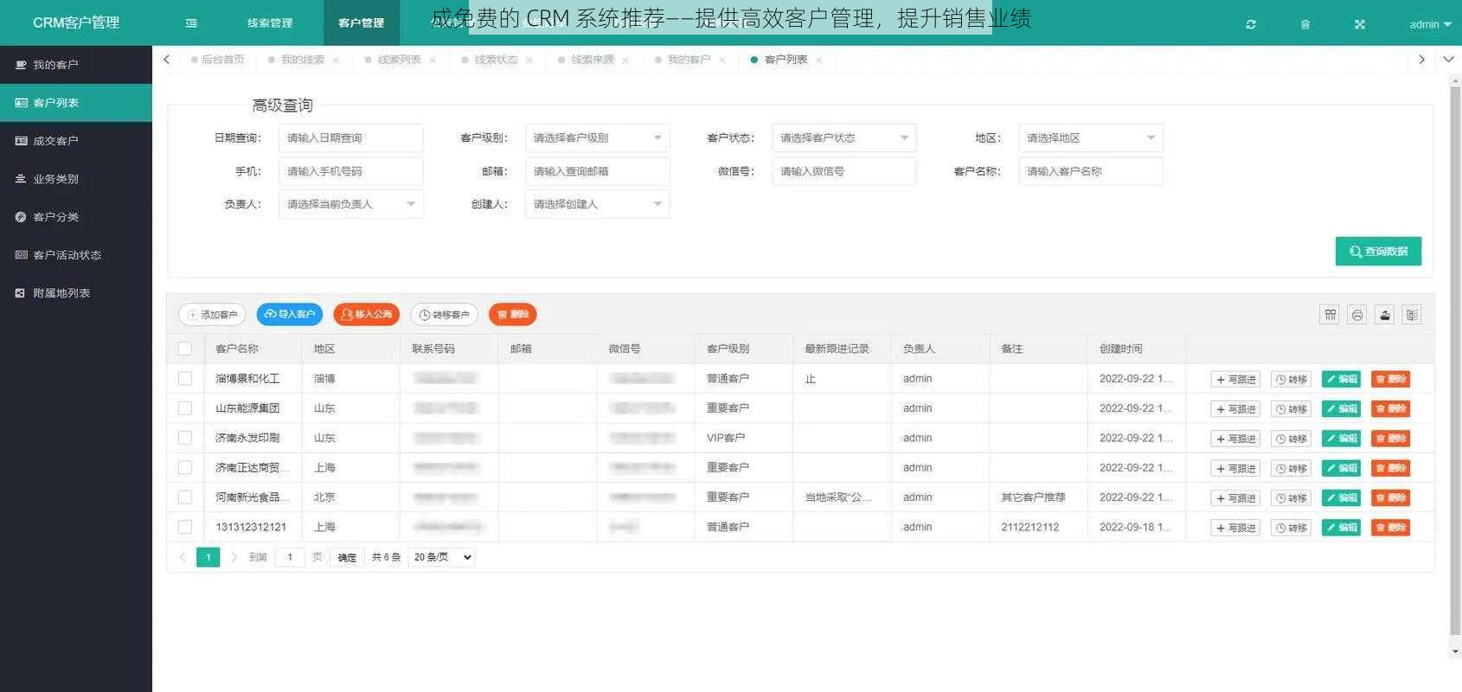Open 客户分类 in the sidebar
Screen dimensions: 1462x692
click(76, 217)
